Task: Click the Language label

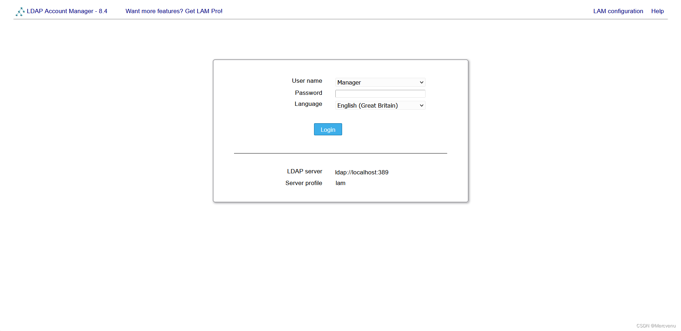Action: [308, 104]
